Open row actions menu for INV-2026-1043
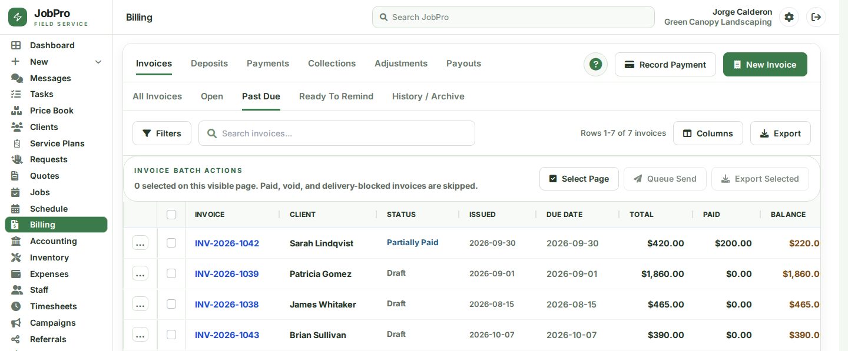Screen dimensions: 848x351 point(140,335)
